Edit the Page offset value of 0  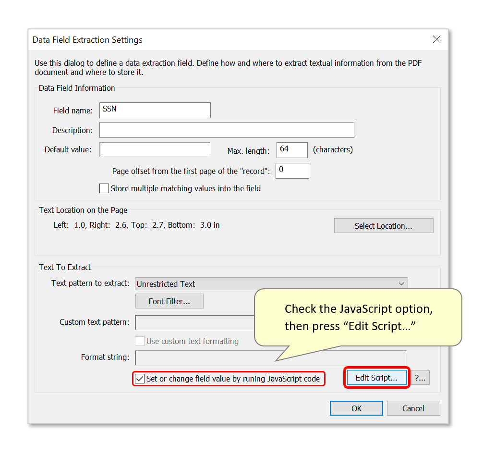coord(292,171)
